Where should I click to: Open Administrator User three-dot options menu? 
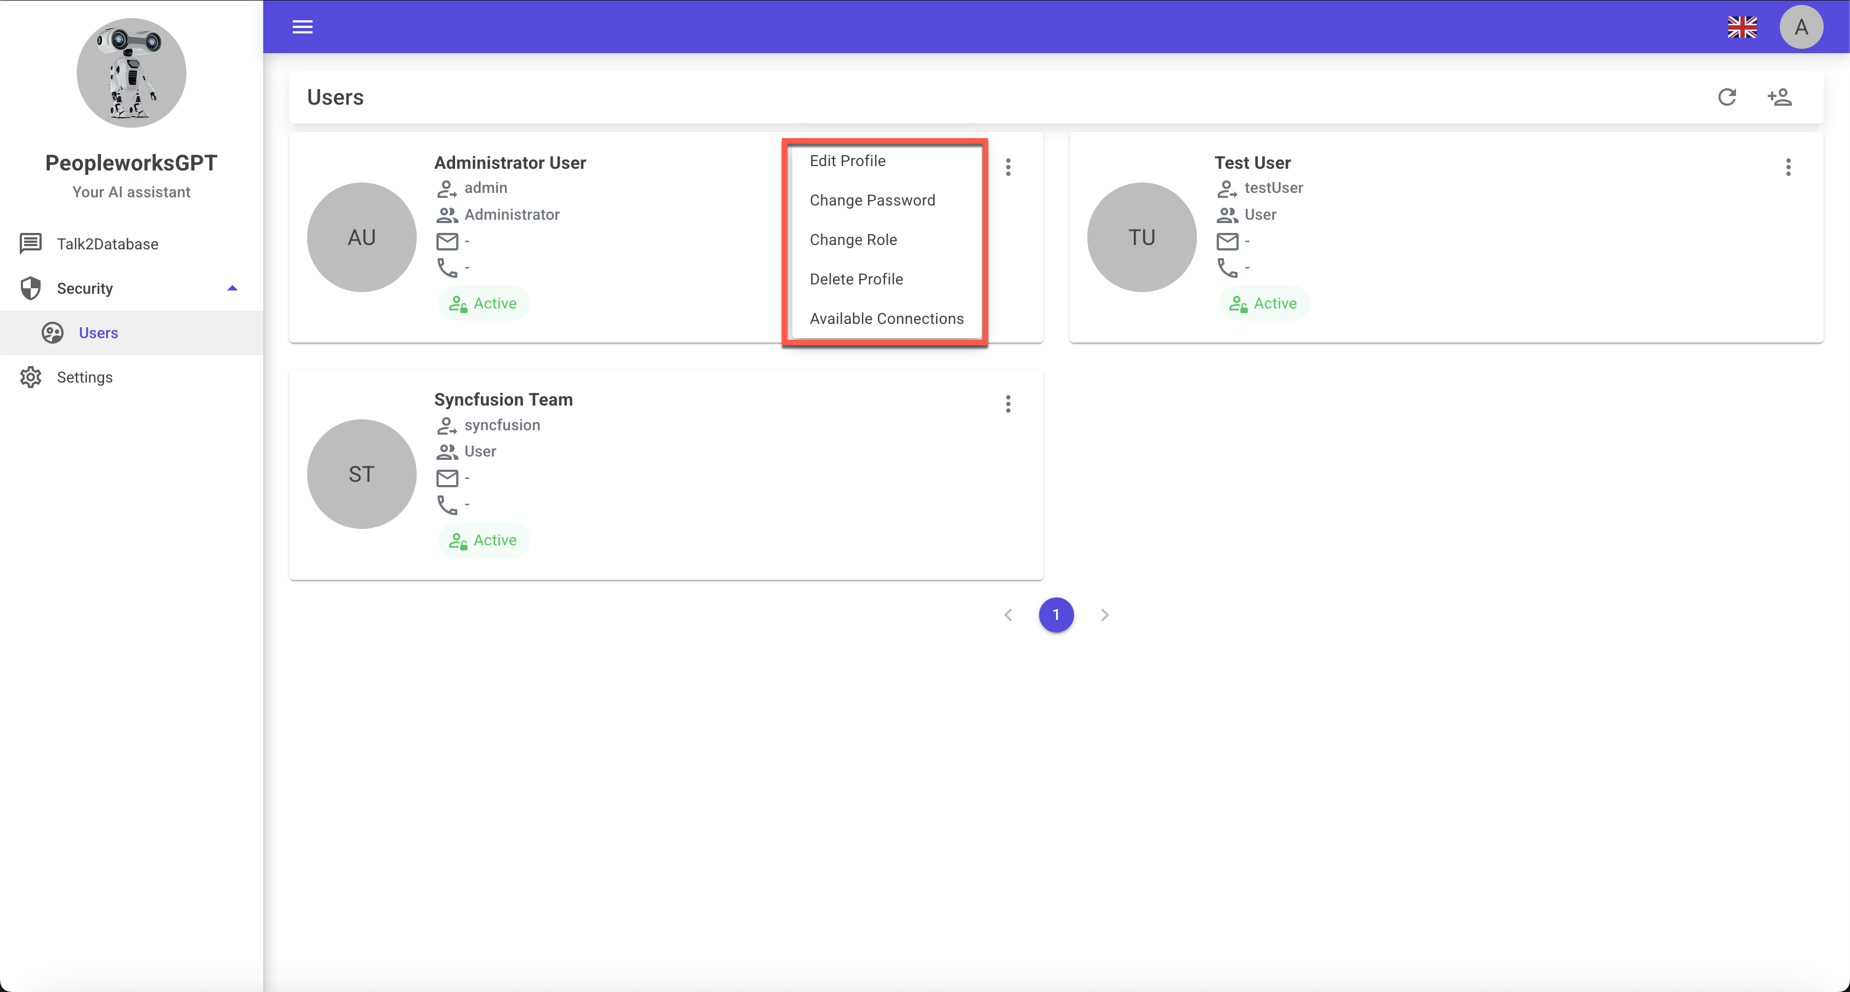point(1008,167)
